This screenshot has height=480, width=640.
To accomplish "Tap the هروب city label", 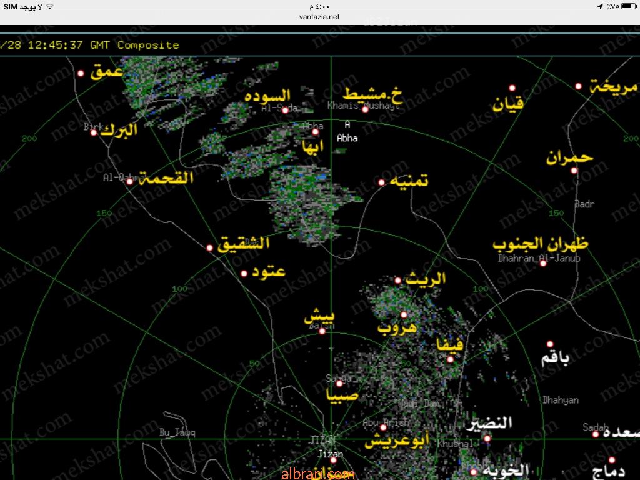I will pos(397,327).
